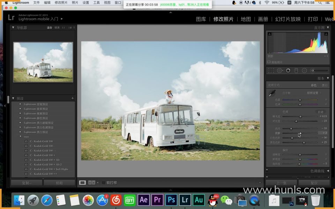This screenshot has height=209, width=335.
Task: Apply C - Kodak Gold 100 + Soft Highs preset
Action: (x=49, y=169)
